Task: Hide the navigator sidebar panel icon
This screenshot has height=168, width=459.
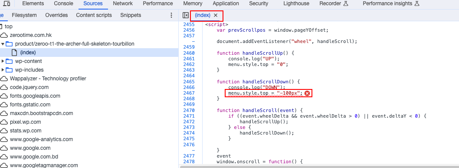Action: (185, 15)
